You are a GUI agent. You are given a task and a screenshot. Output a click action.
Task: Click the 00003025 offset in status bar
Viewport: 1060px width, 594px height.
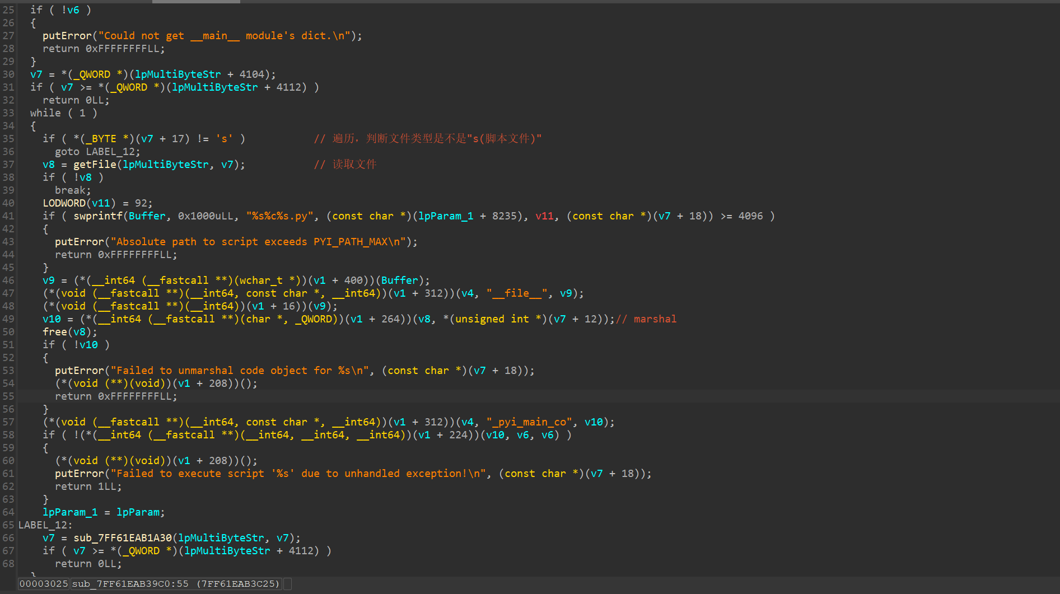44,584
